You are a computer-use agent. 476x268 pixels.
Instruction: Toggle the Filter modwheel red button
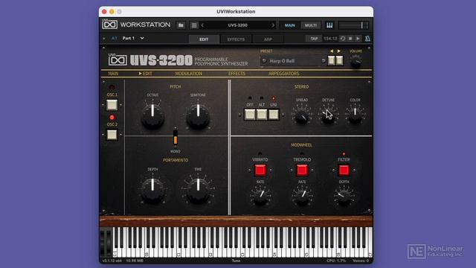point(344,170)
